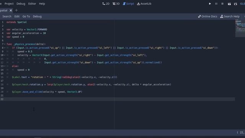
Task: Collapse the else block at line 13
Action: (5, 66)
